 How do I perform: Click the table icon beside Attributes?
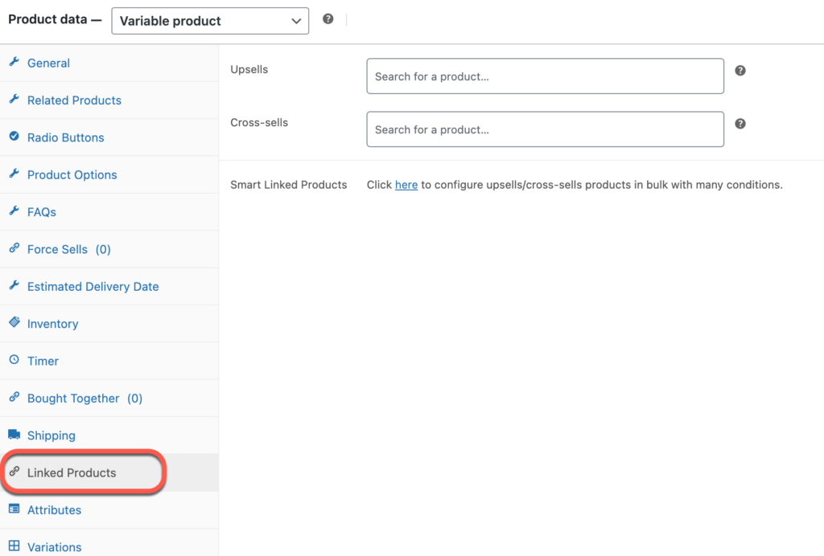[15, 509]
